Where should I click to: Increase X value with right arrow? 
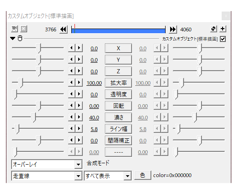79,48
